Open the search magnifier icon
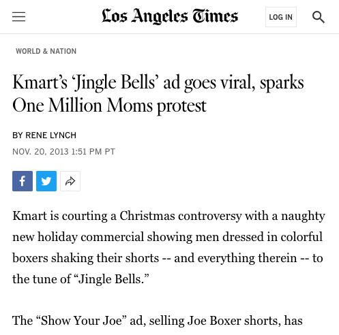This screenshot has height=335, width=339. (x=319, y=17)
